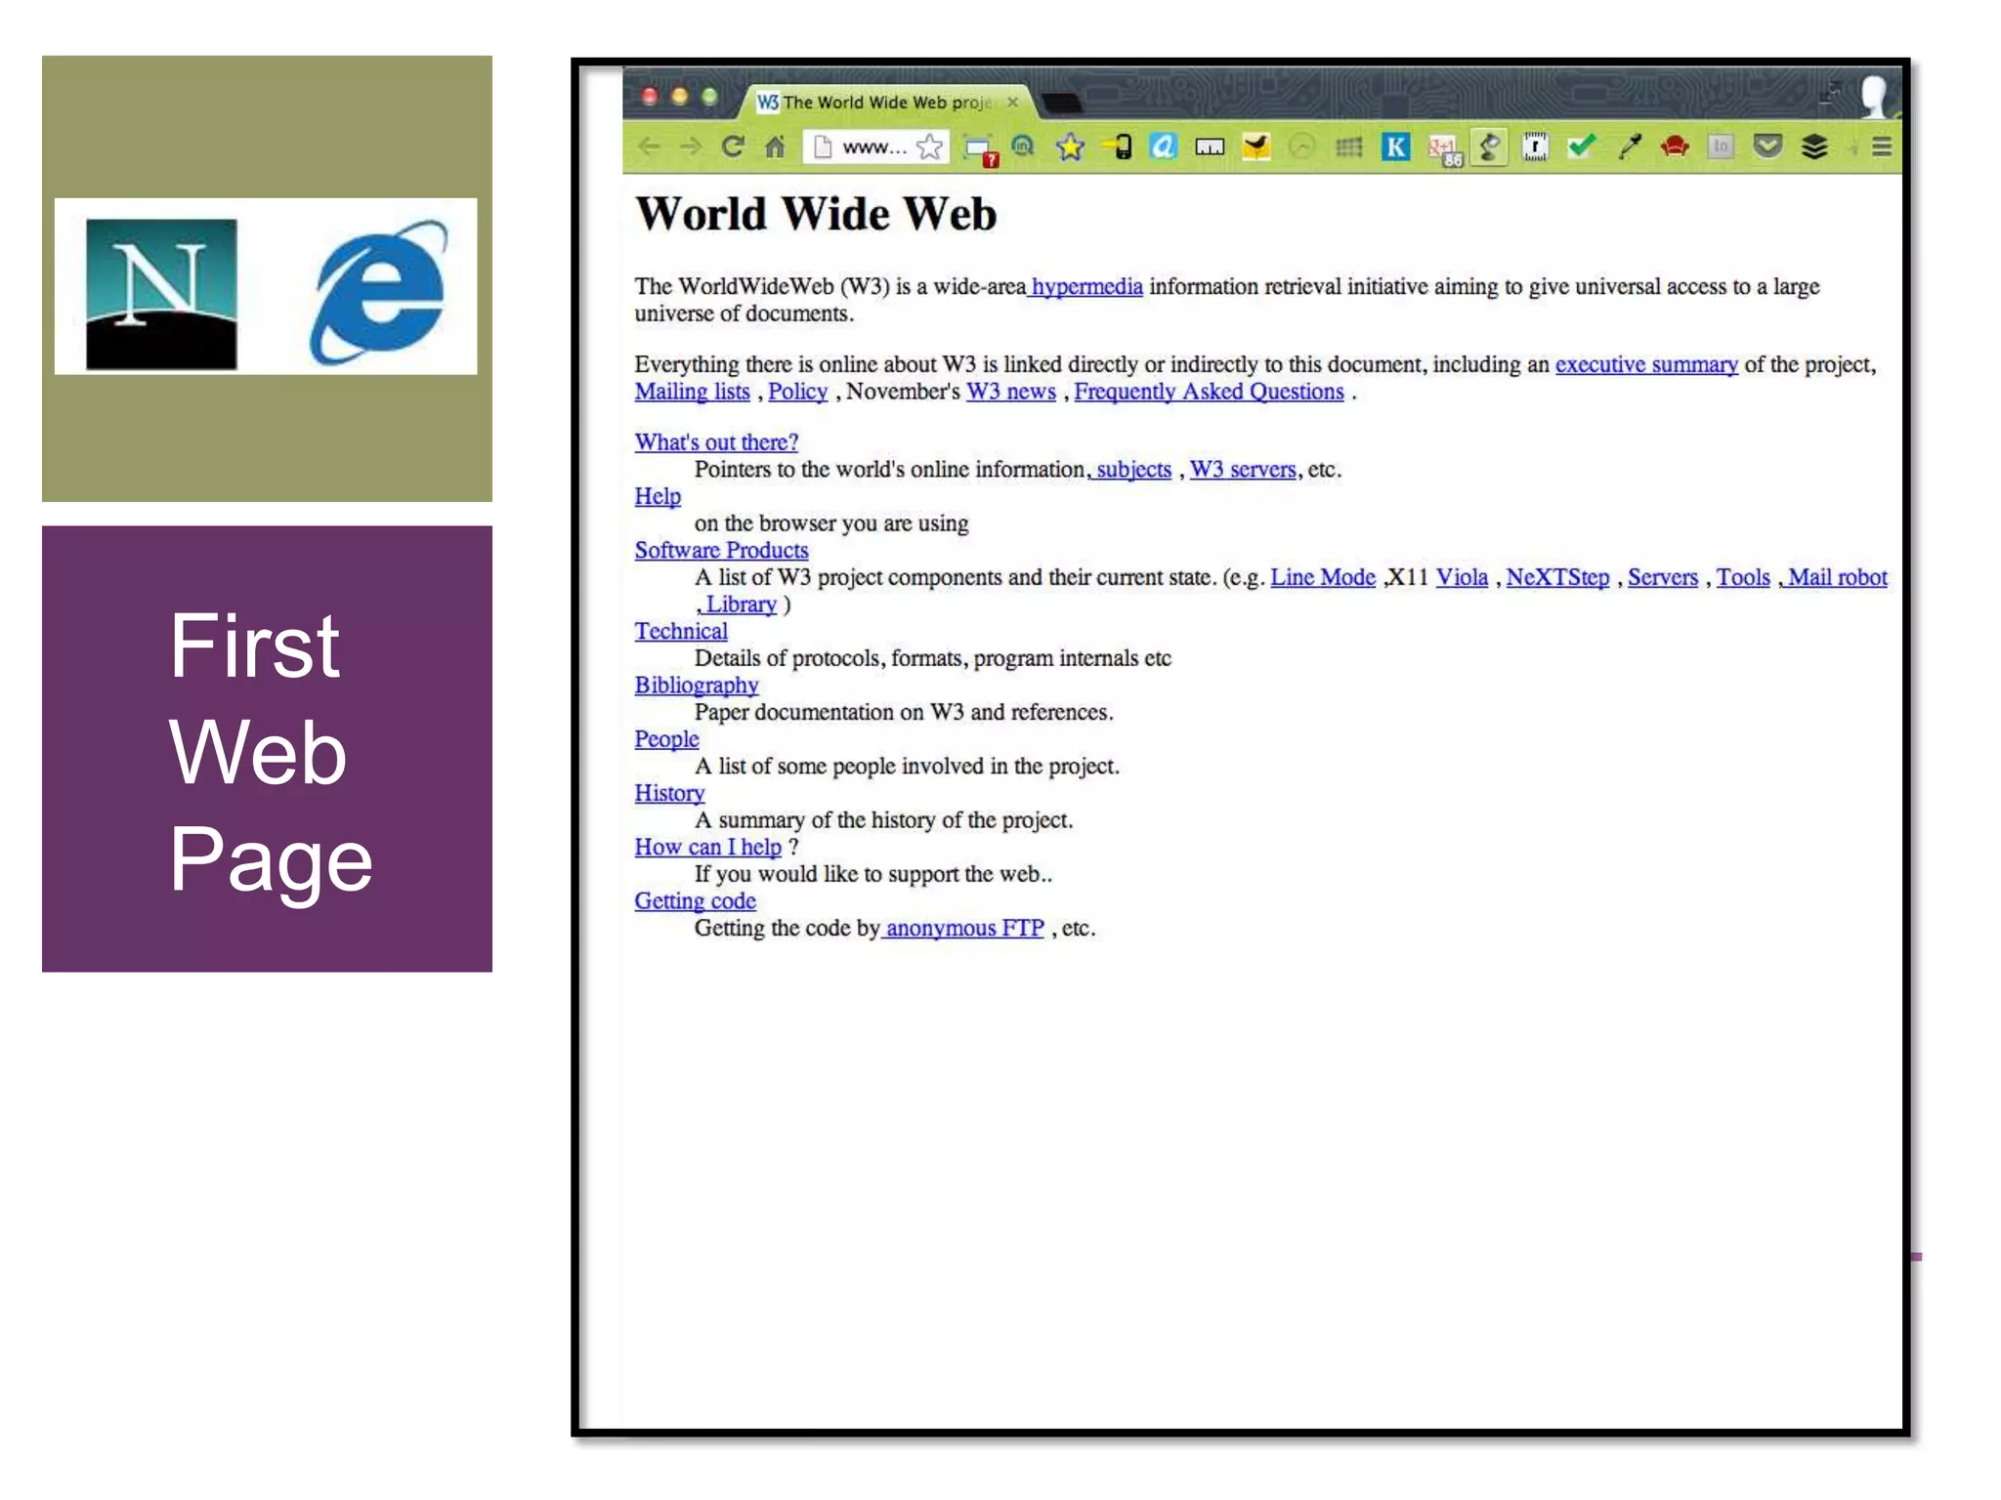Click the blue K extension icon
This screenshot has width=2001, height=1500.
1395,146
